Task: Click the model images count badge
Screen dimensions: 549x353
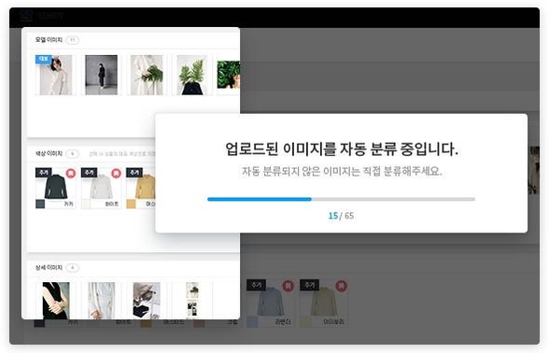Action: coord(73,40)
